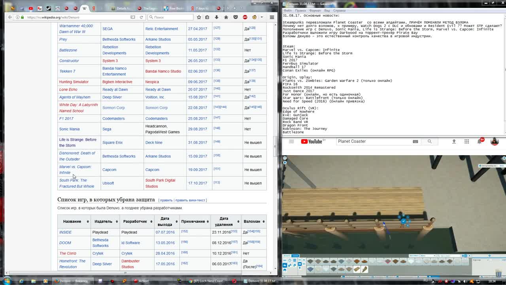
Task: Open the Tekken 7 article link
Action: tap(67, 71)
